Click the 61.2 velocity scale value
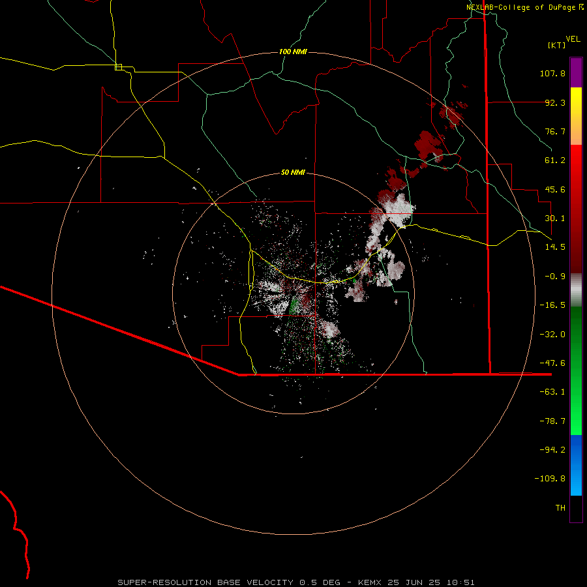587x587 pixels. [555, 160]
